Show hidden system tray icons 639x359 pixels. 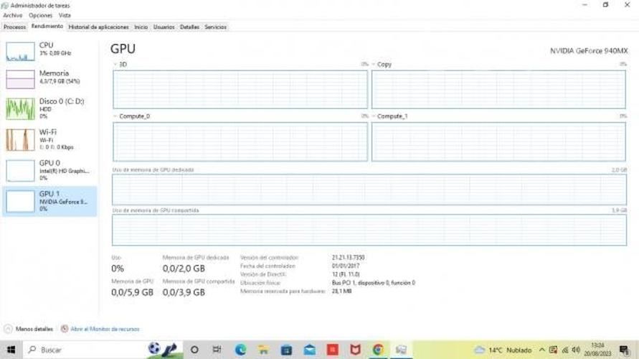coord(541,350)
